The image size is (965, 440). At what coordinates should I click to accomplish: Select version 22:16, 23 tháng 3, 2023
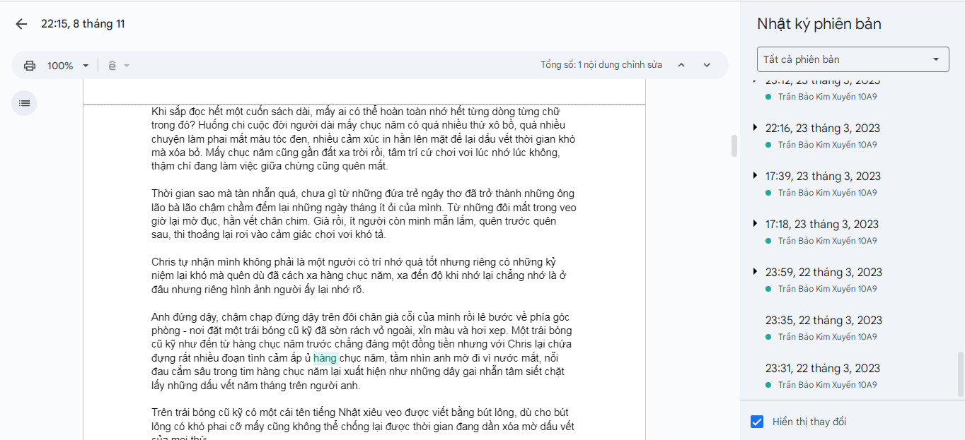pyautogui.click(x=823, y=129)
